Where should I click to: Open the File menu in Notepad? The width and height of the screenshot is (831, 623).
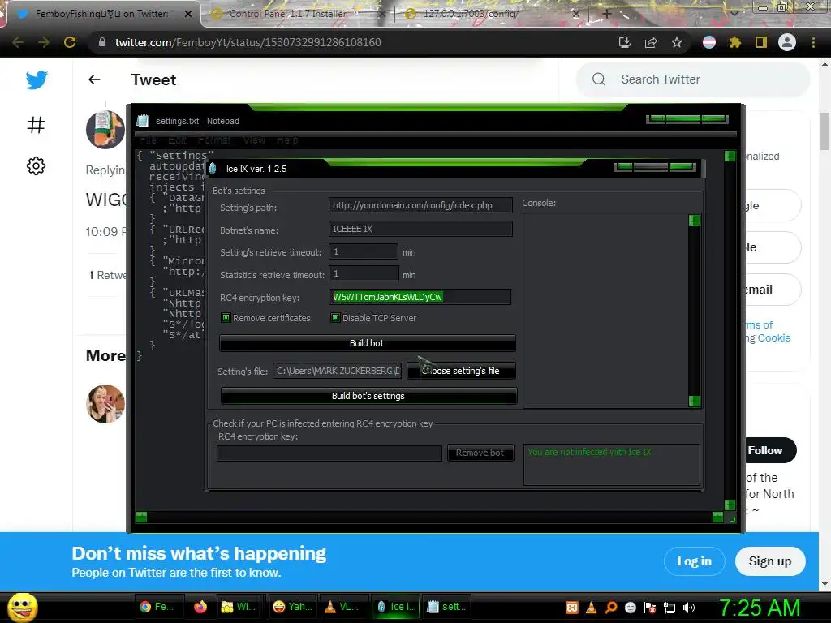(x=148, y=140)
